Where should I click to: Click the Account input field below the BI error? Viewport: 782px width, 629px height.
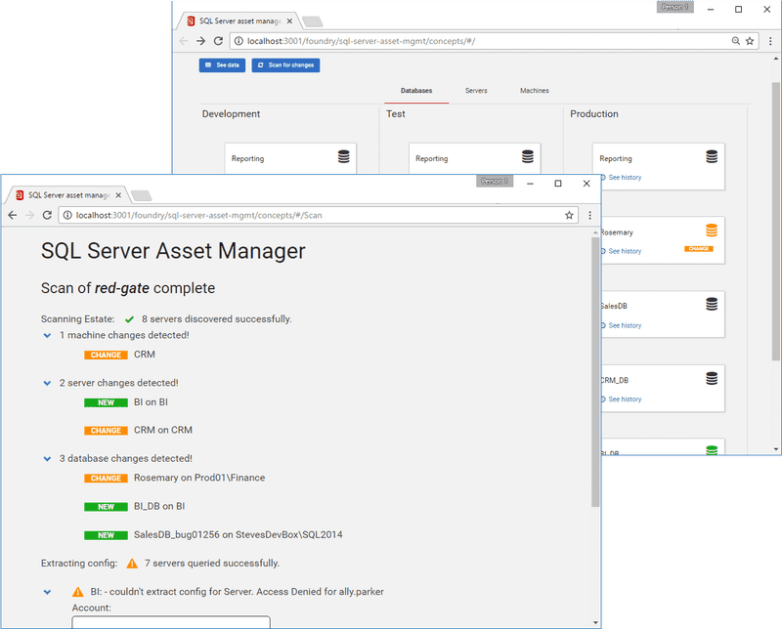170,622
